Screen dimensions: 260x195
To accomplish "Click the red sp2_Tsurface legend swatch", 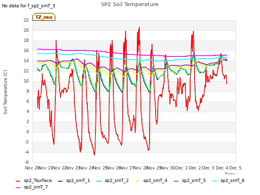I will (x=18, y=181).
